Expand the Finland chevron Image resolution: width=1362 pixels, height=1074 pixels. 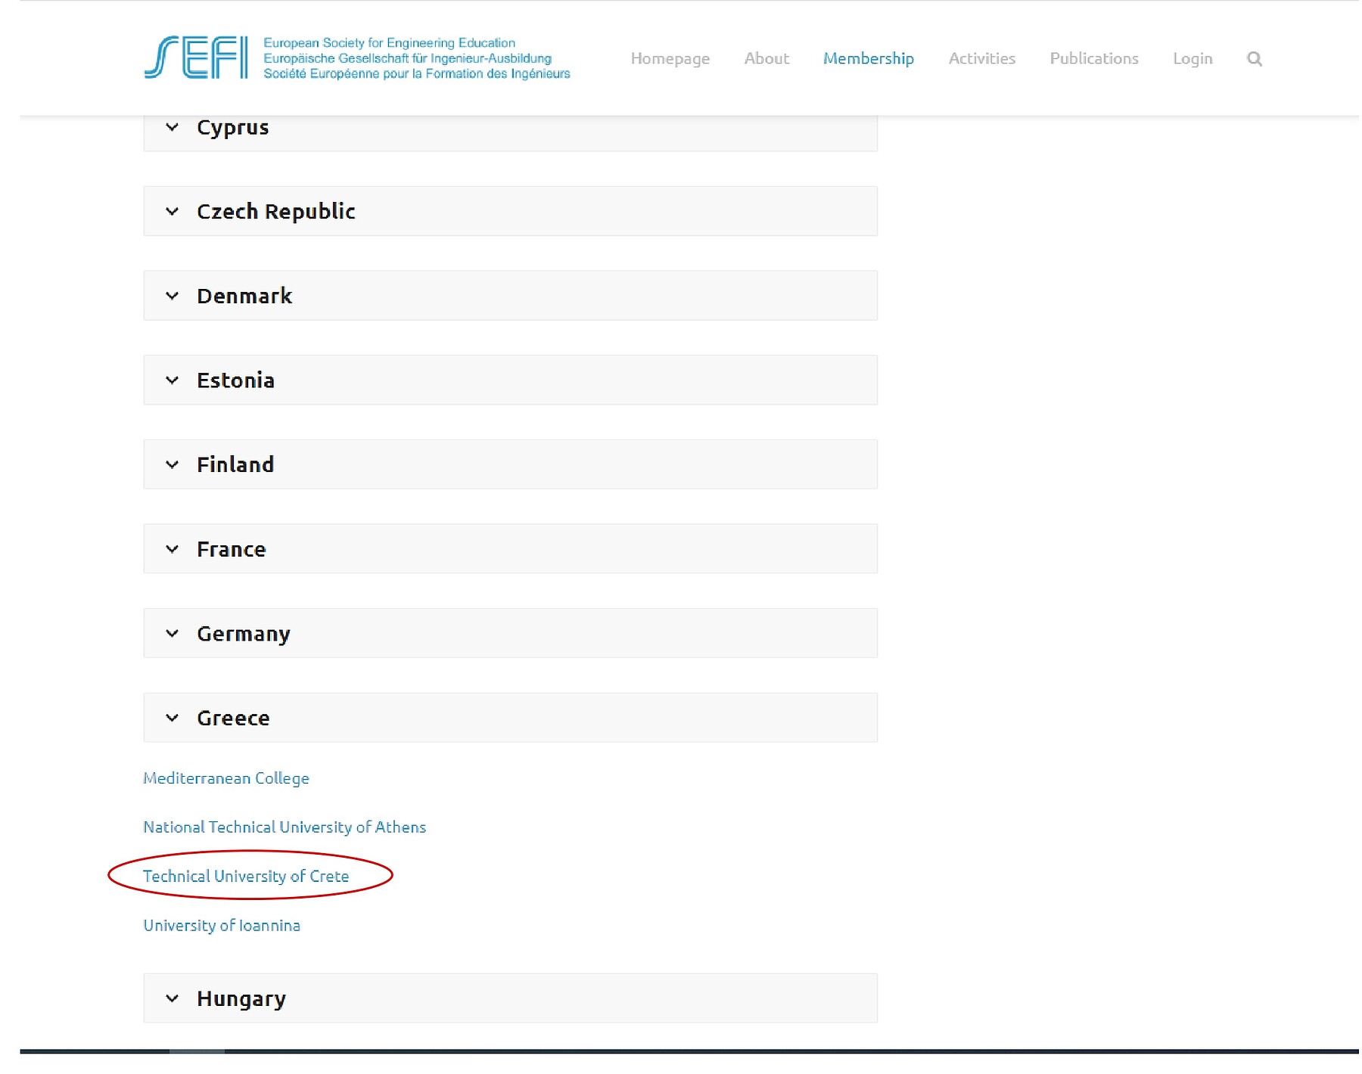pyautogui.click(x=172, y=464)
